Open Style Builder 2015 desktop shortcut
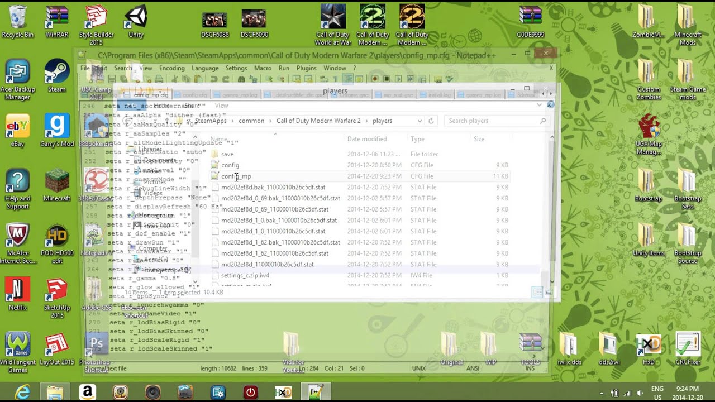Viewport: 715px width, 402px height. click(x=96, y=25)
